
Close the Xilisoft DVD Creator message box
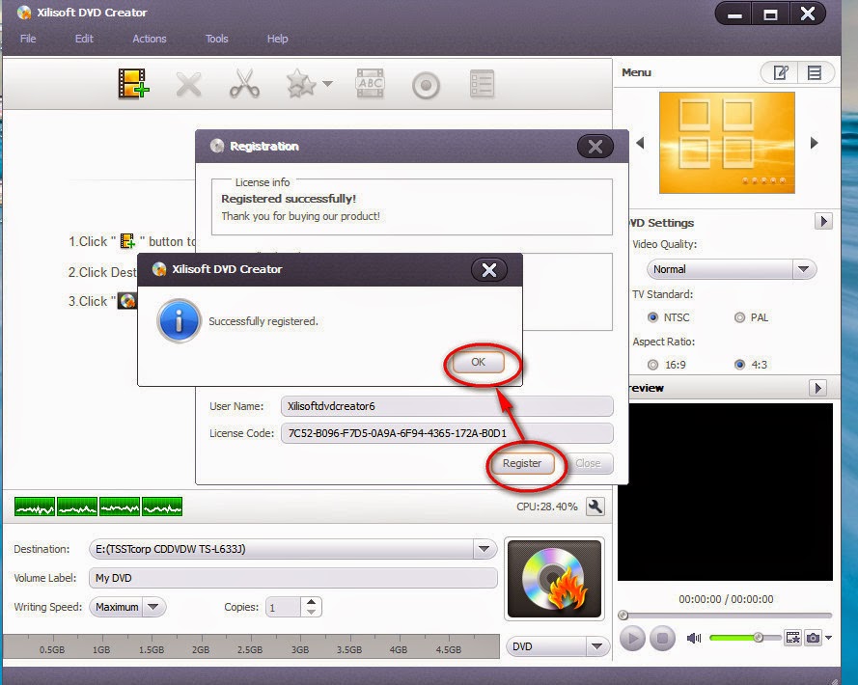[489, 270]
